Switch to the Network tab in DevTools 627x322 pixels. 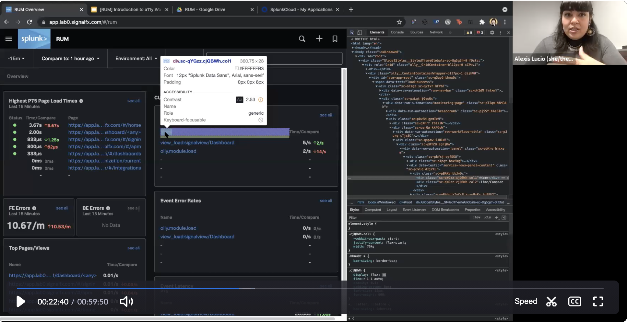pyautogui.click(x=436, y=32)
